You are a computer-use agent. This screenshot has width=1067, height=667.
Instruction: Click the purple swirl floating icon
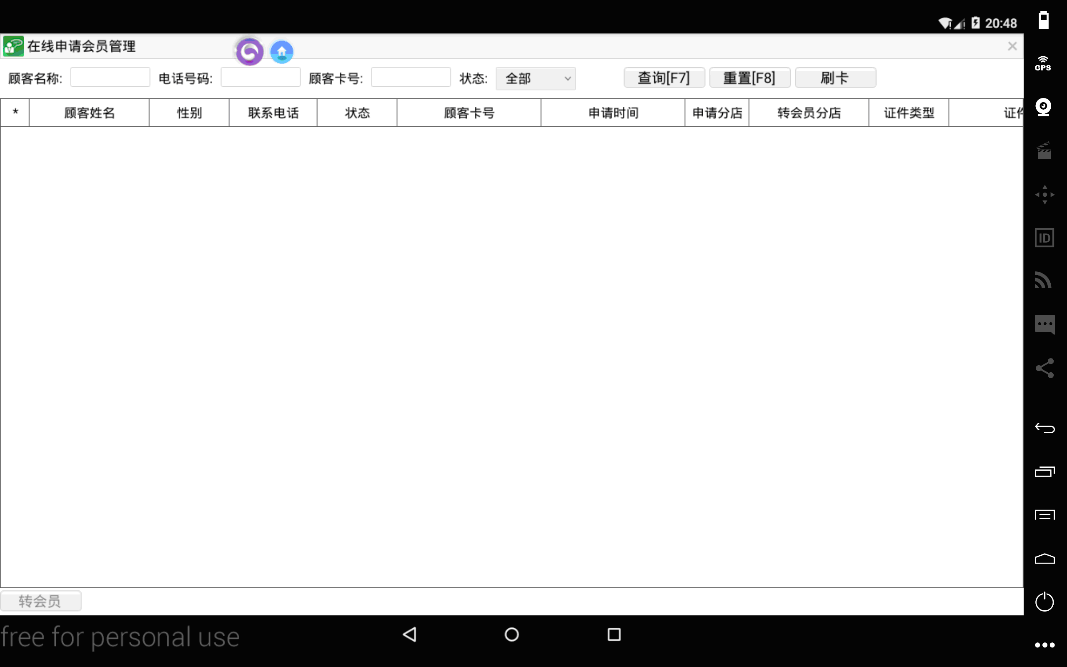click(250, 52)
